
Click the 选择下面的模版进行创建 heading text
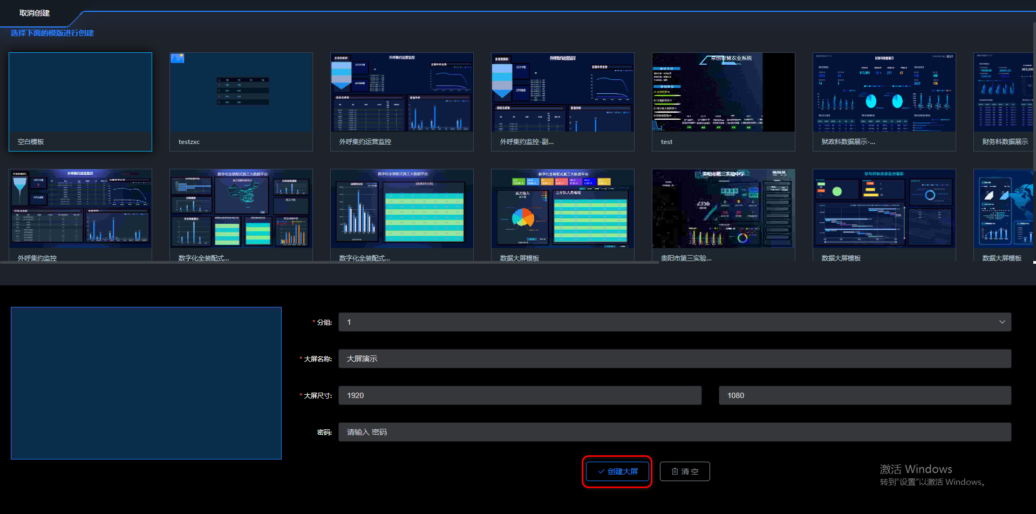click(52, 33)
